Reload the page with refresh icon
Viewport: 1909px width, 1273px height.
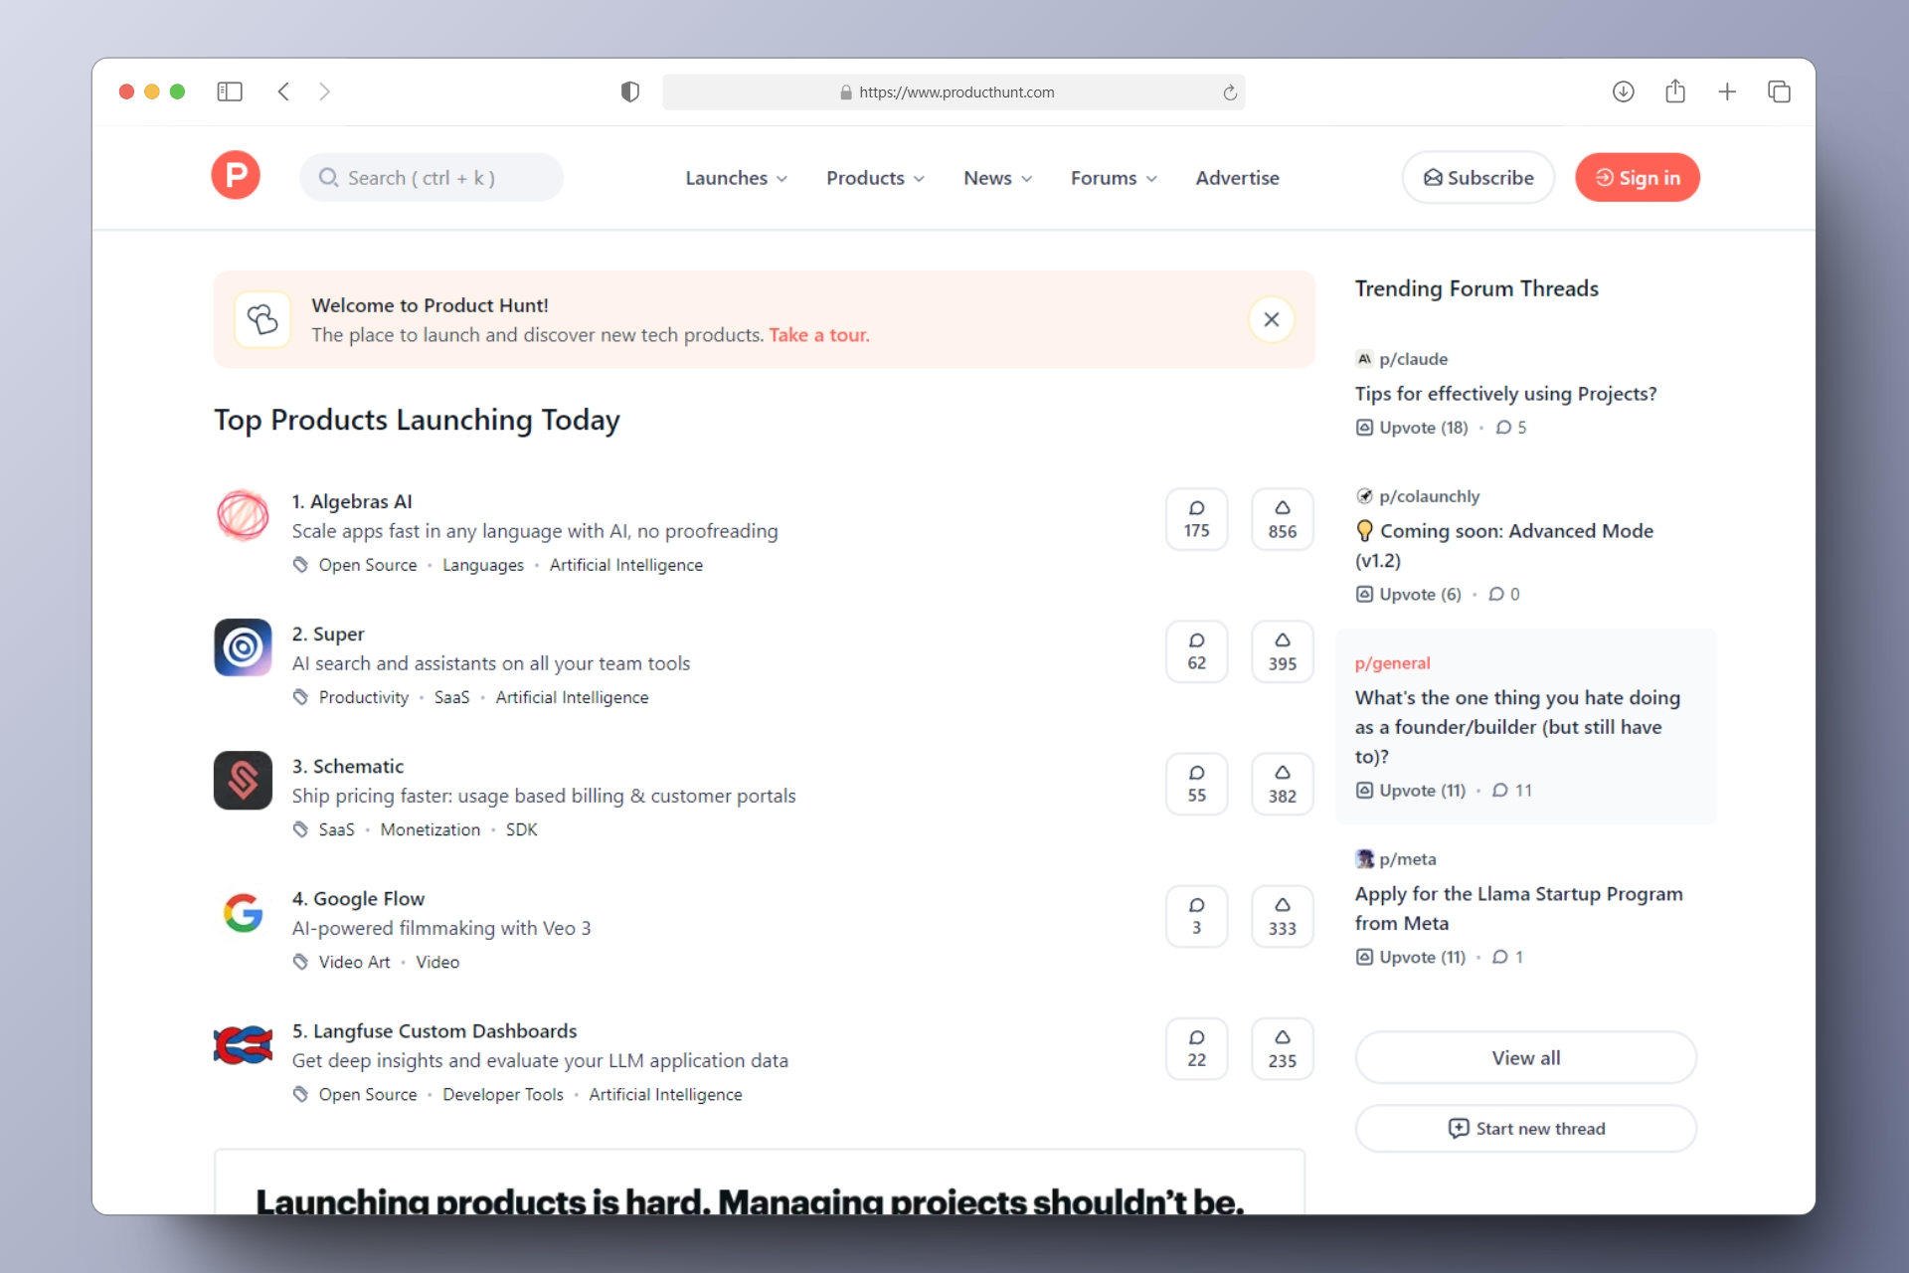click(1230, 92)
